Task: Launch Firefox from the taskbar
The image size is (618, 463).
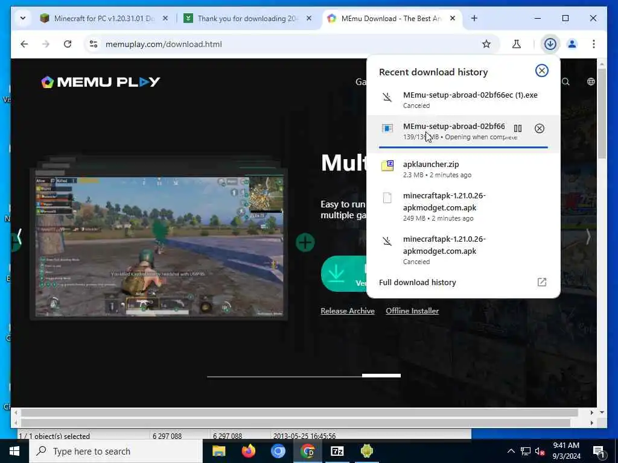Action: 248,451
